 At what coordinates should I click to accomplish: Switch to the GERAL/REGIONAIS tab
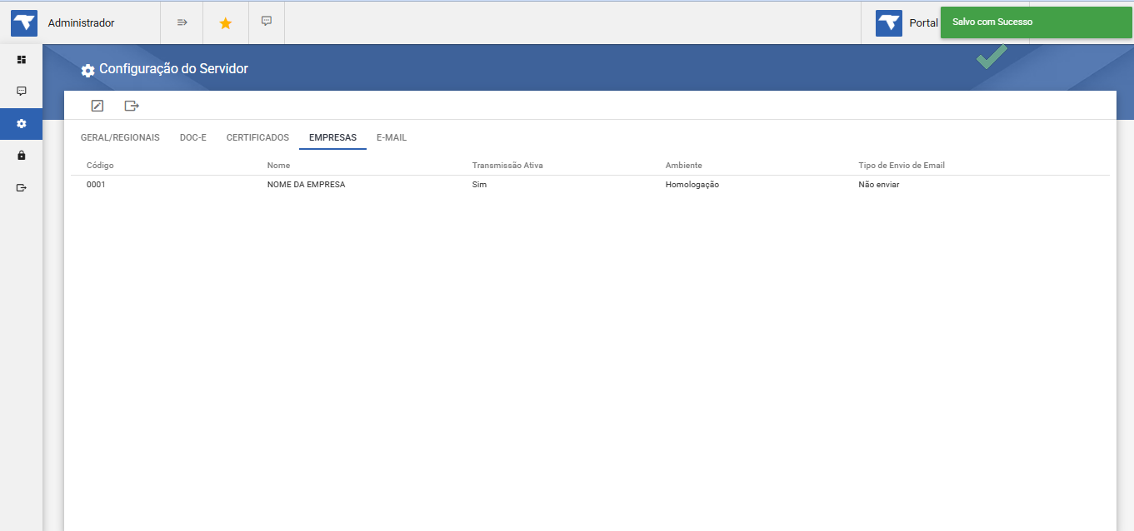click(x=120, y=137)
